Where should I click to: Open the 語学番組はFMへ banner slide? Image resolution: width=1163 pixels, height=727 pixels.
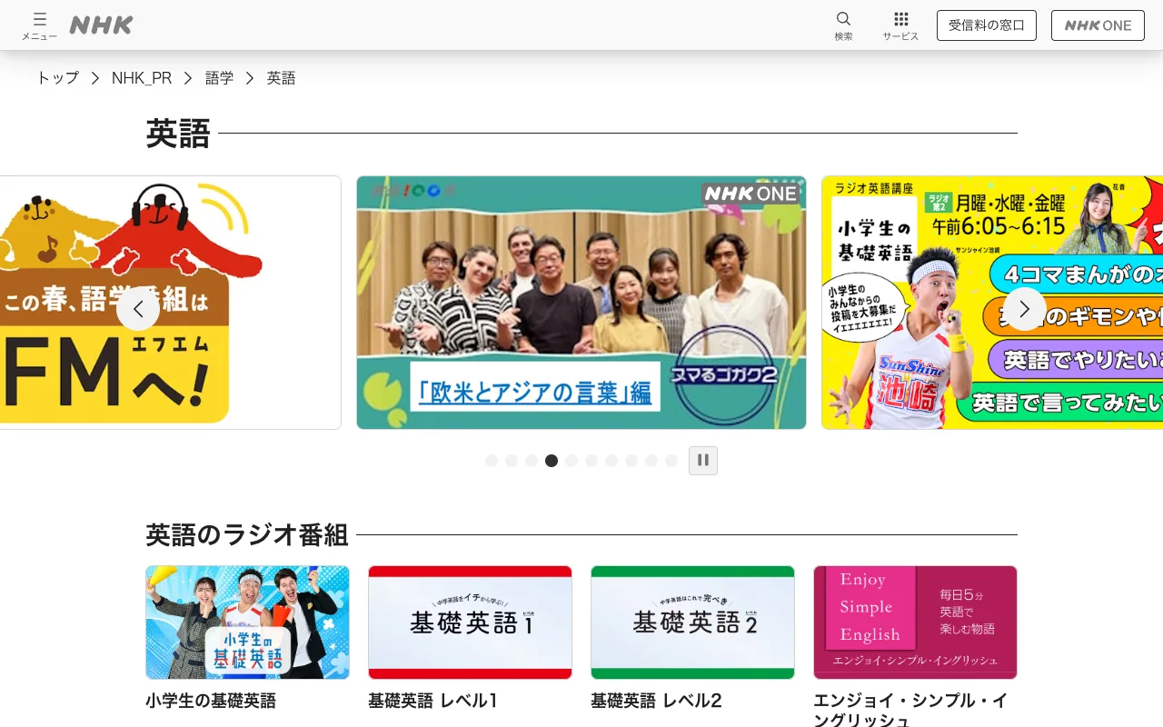click(170, 303)
